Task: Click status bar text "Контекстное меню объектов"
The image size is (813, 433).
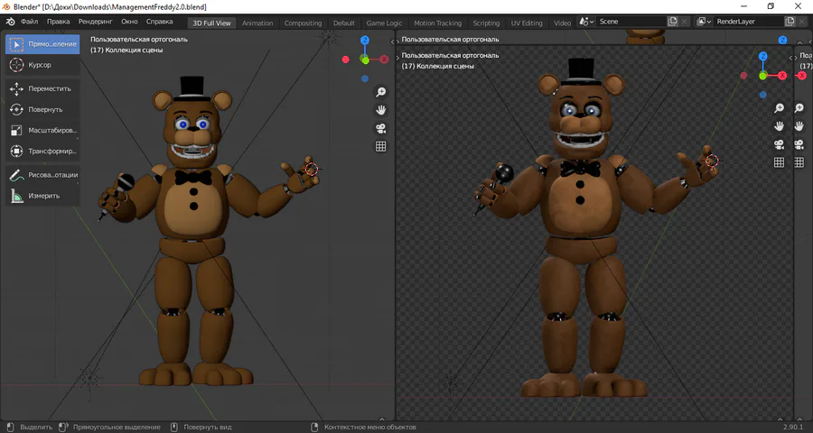Action: [x=370, y=428]
